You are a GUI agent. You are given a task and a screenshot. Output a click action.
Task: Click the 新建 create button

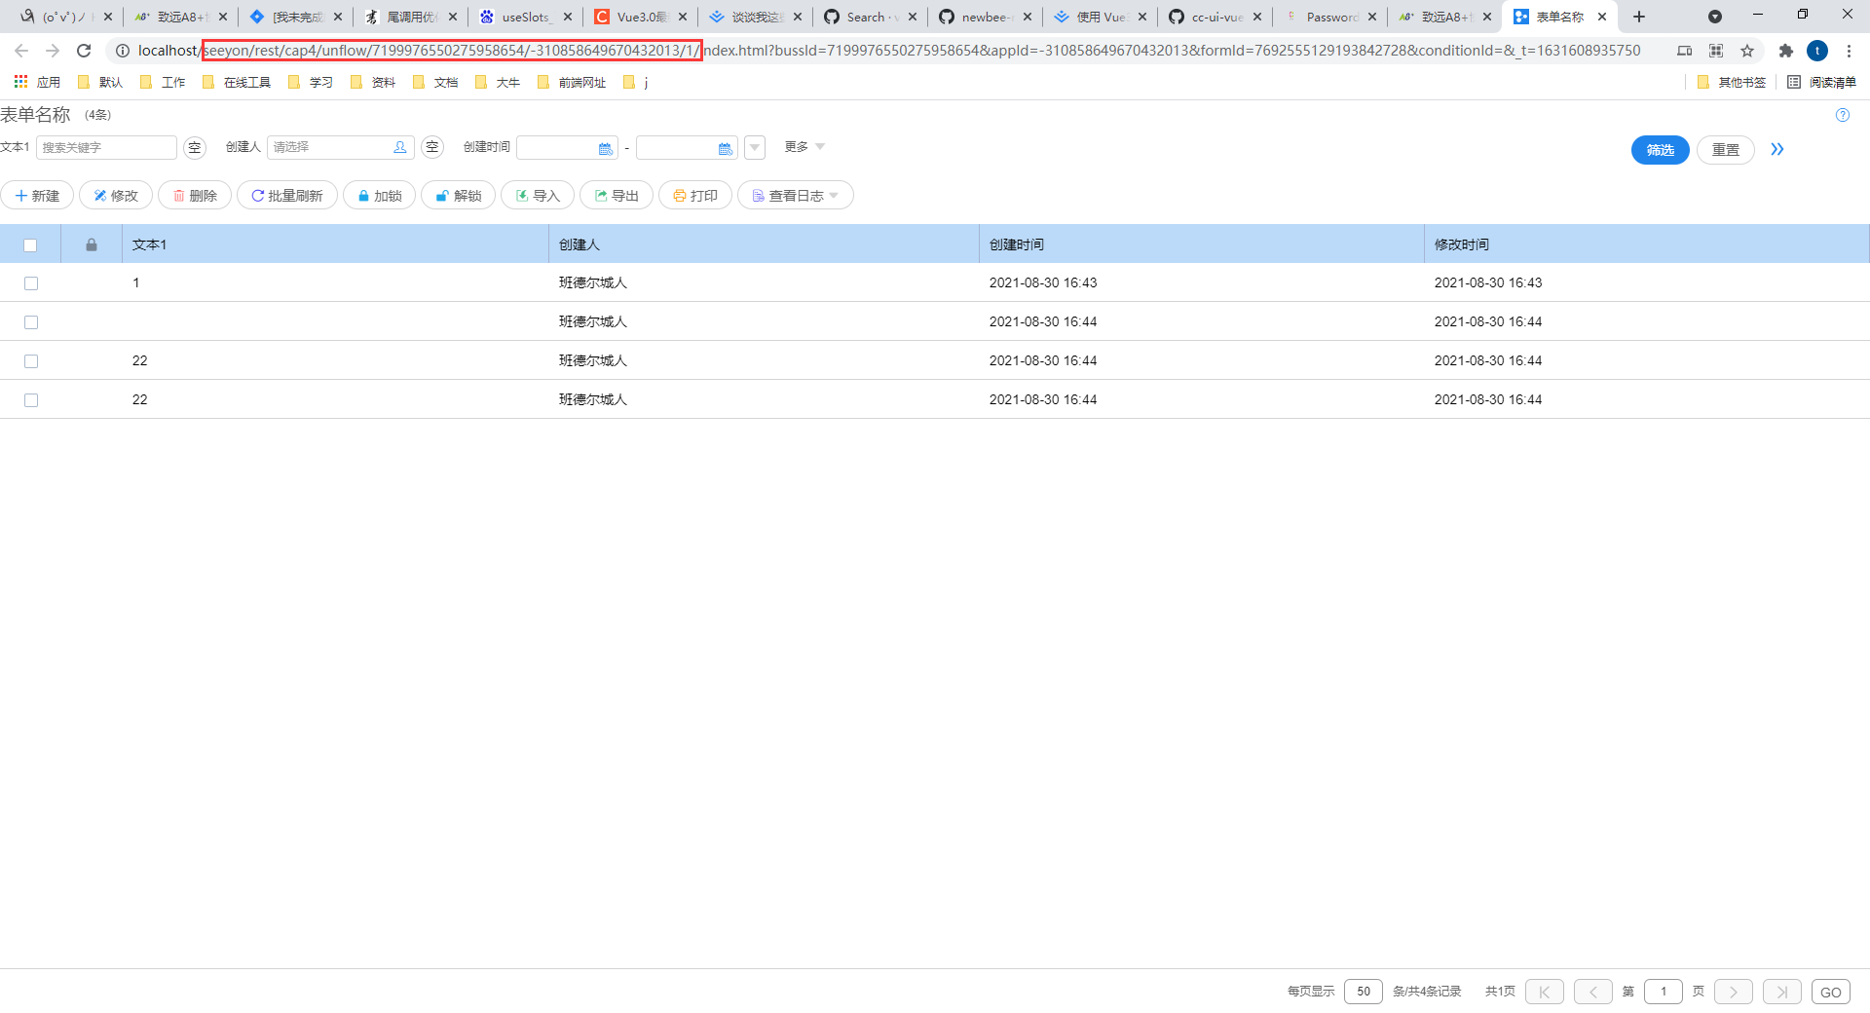pyautogui.click(x=38, y=196)
